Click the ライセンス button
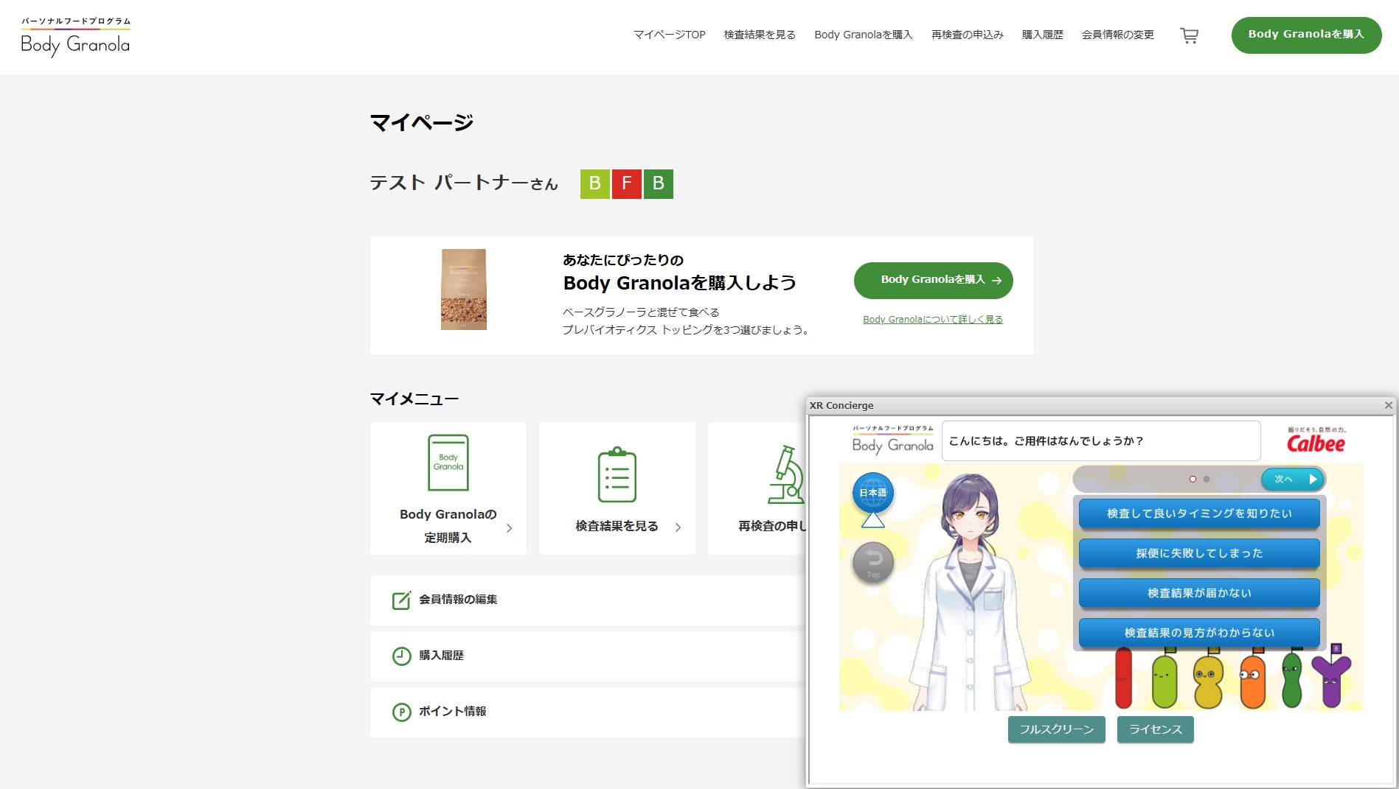1399x789 pixels. [x=1156, y=729]
